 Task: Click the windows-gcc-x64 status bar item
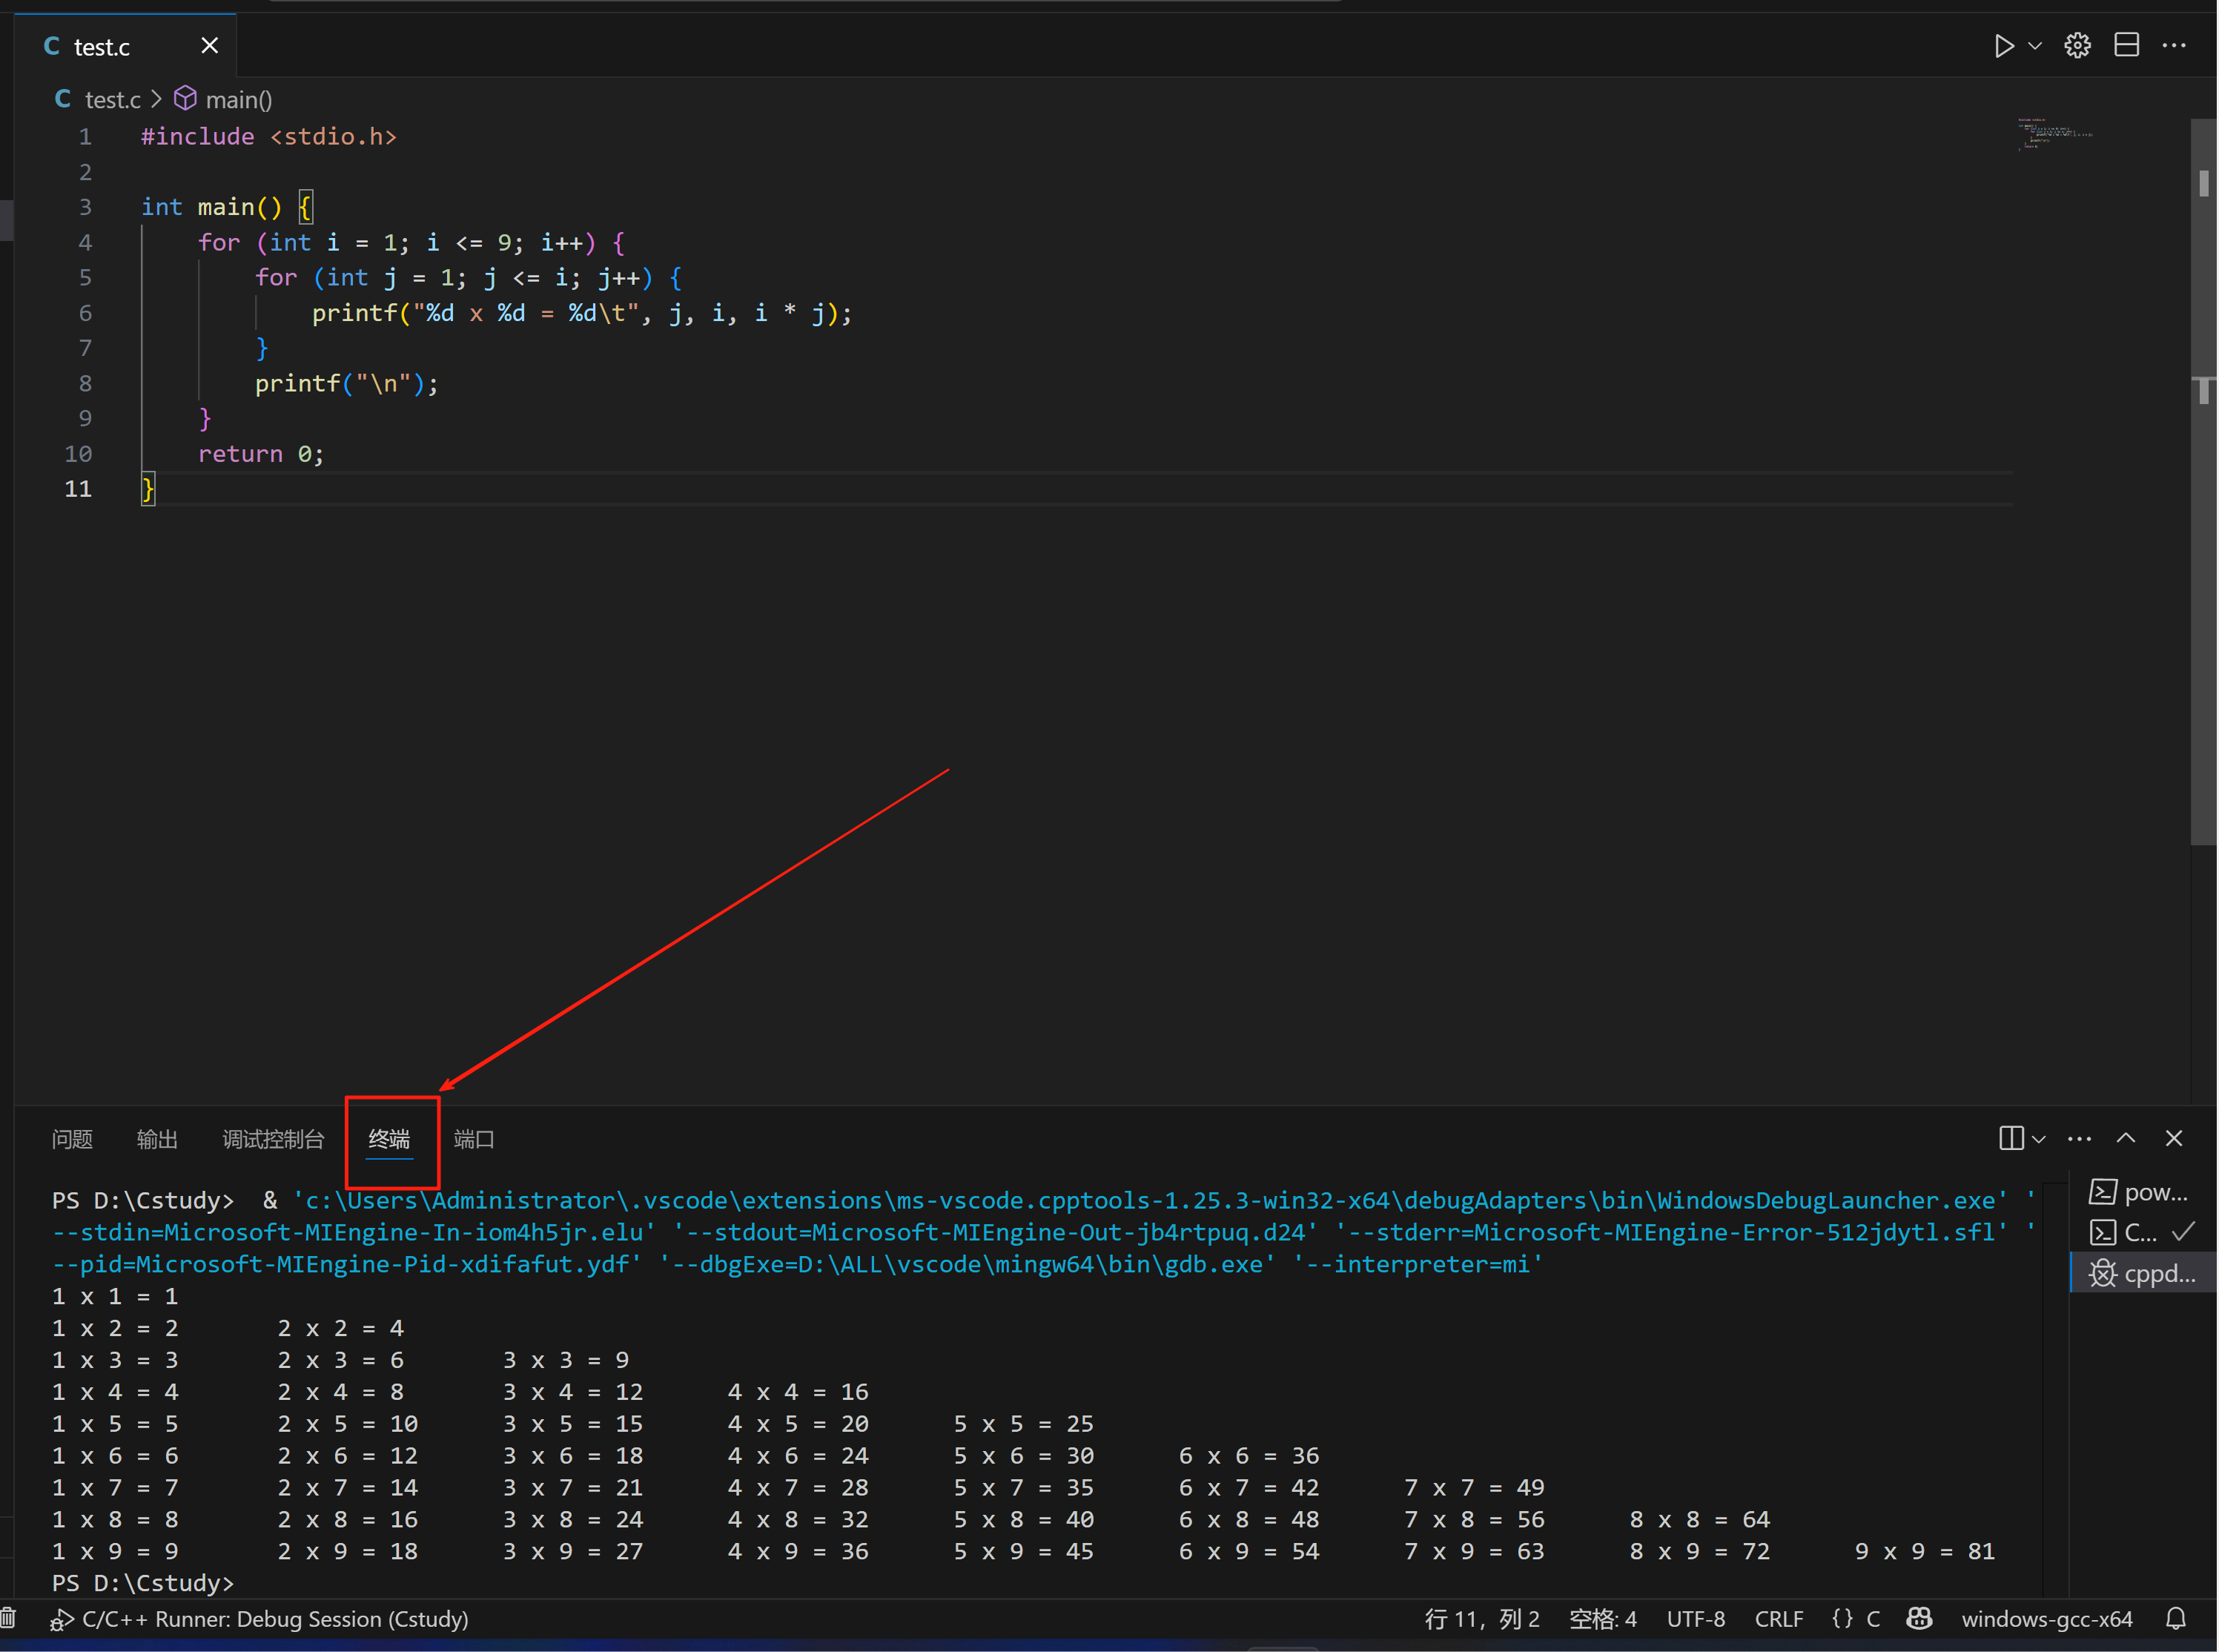pyautogui.click(x=2046, y=1619)
